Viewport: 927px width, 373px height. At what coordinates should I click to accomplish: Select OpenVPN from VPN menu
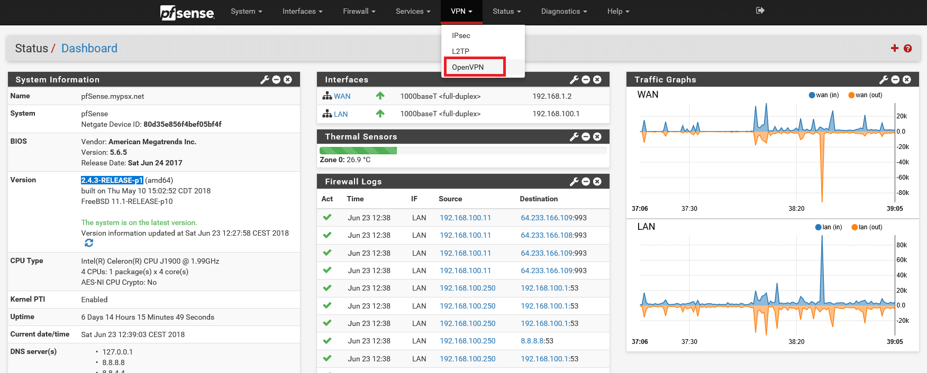pyautogui.click(x=468, y=67)
